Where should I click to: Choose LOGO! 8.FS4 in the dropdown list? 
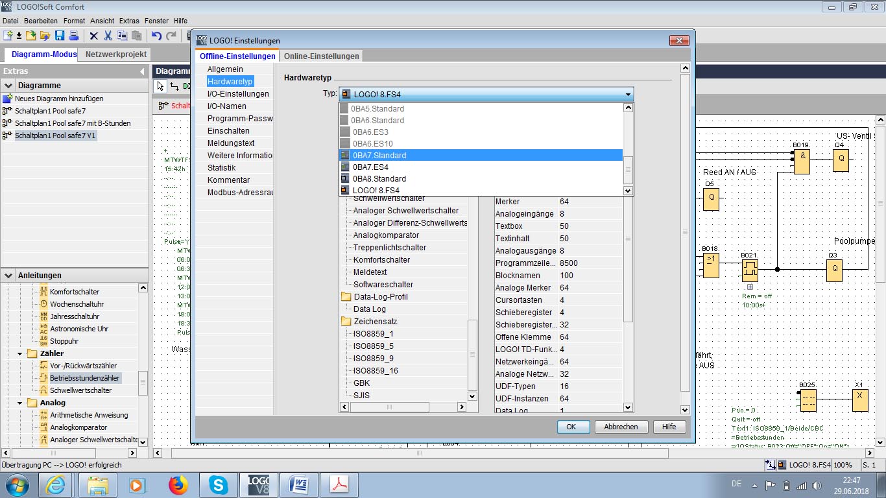pos(481,191)
